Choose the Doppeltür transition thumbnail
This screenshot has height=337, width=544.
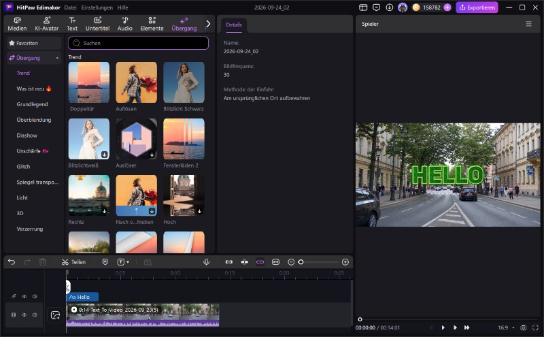click(x=89, y=82)
